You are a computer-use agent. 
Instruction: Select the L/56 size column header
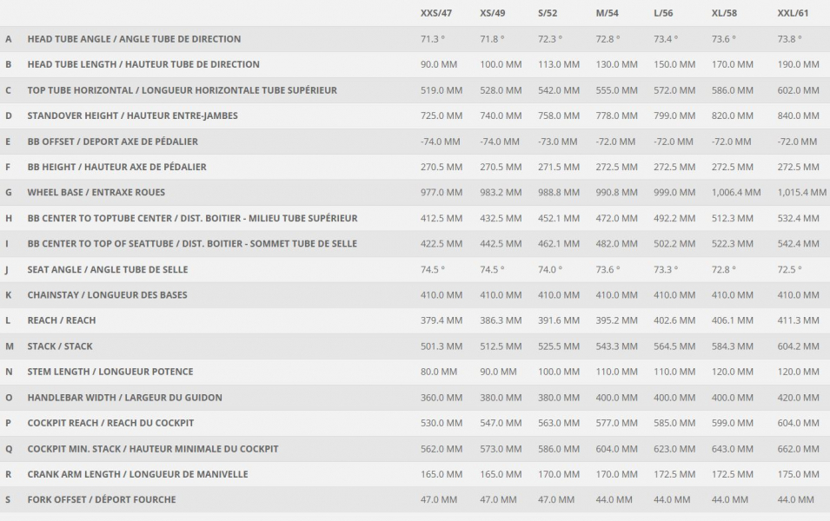point(663,13)
